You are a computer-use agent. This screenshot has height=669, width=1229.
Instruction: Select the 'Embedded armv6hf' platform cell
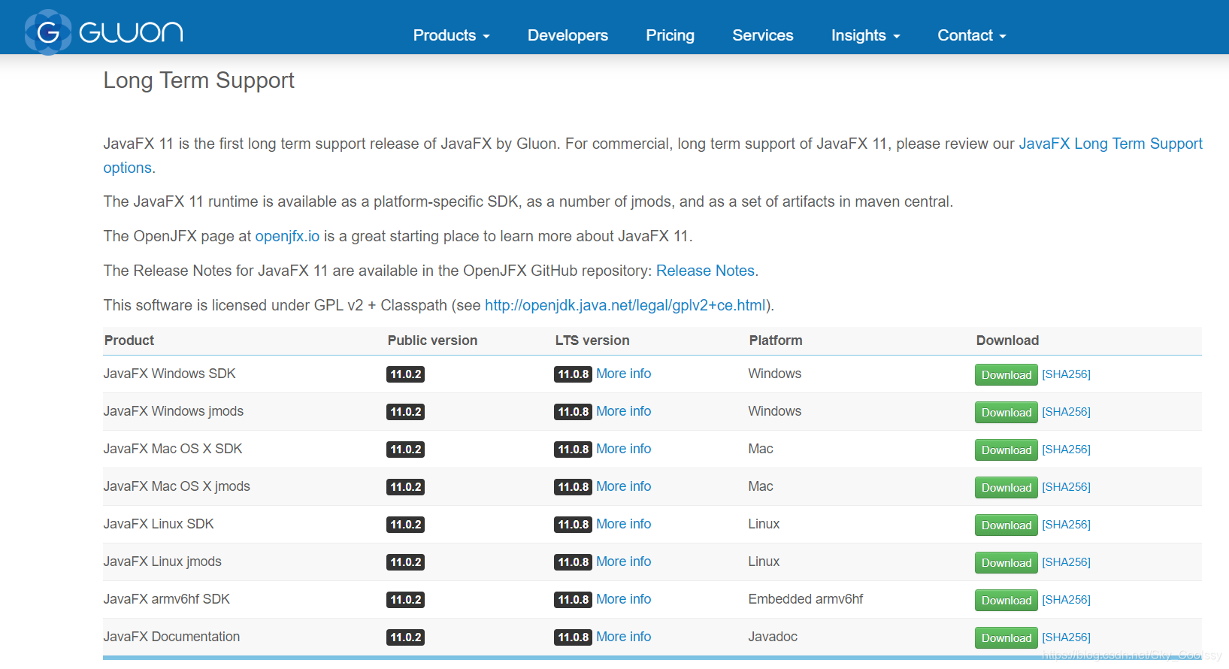(805, 599)
